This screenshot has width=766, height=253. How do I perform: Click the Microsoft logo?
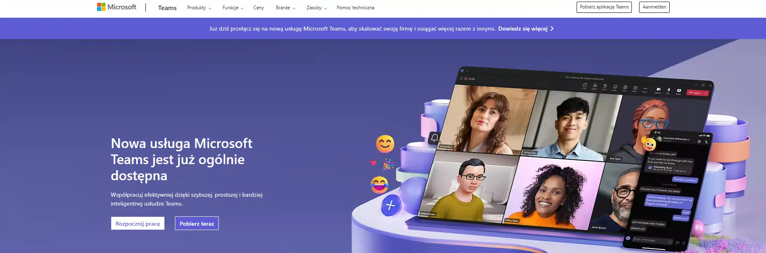coord(116,7)
